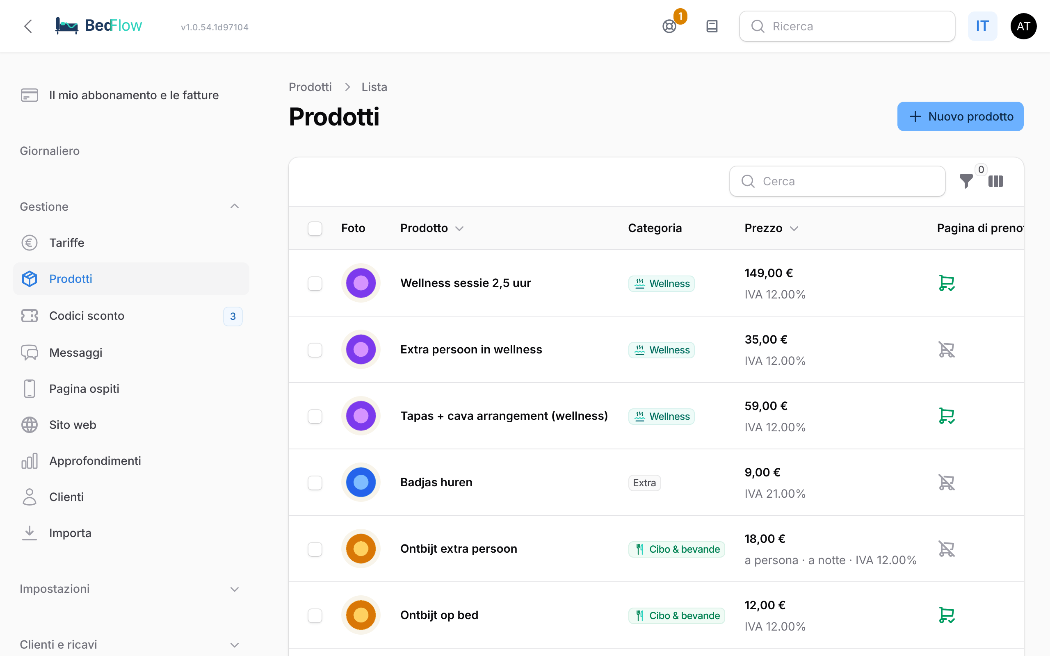Expand the Impostazioni sidebar section
1050x656 pixels.
point(234,589)
